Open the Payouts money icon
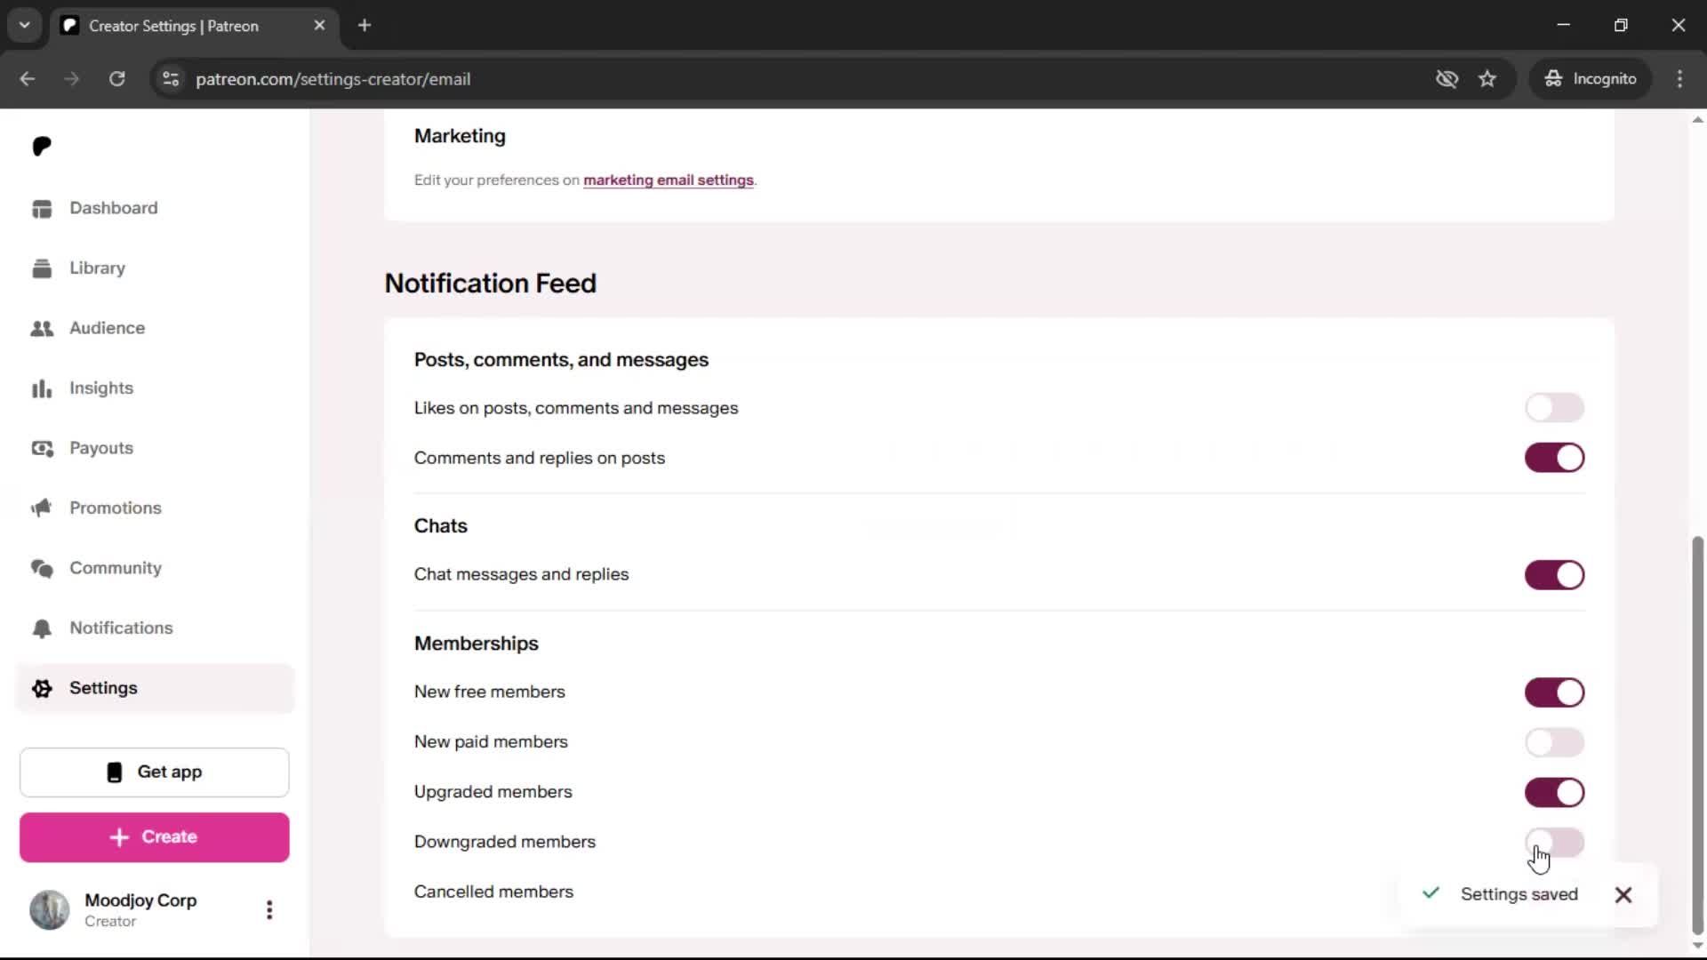Viewport: 1707px width, 960px height. point(42,448)
